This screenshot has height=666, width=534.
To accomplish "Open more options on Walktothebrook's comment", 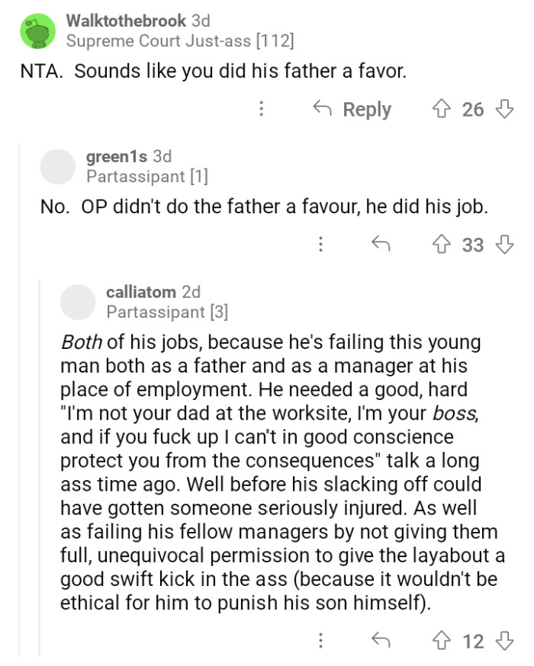I will [262, 110].
